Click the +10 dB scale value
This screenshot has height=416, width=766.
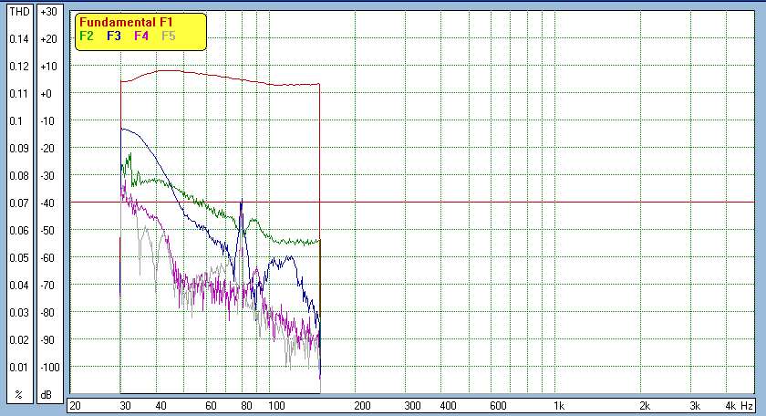point(49,67)
